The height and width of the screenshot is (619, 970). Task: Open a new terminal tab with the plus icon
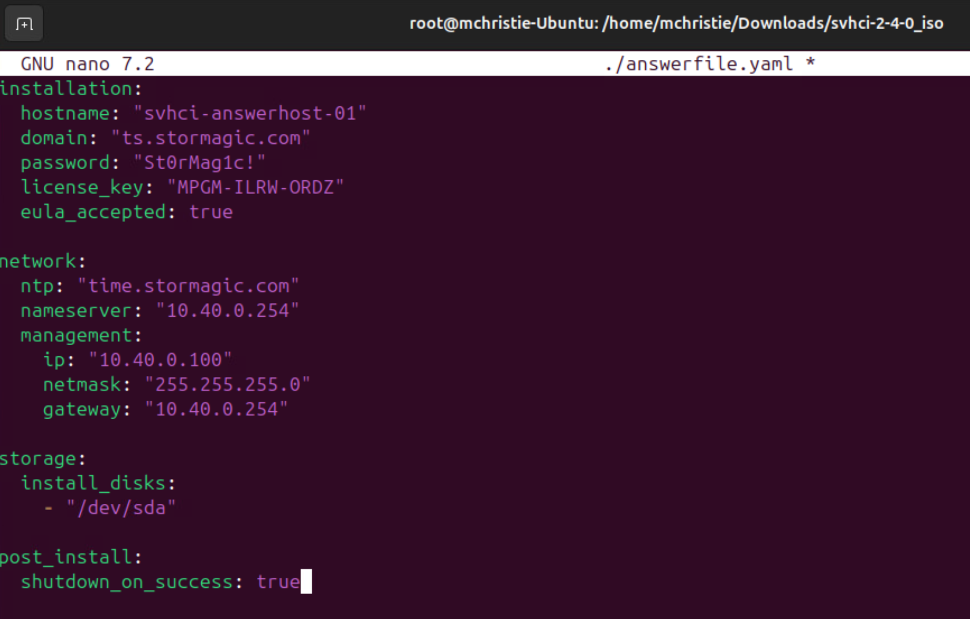(24, 23)
